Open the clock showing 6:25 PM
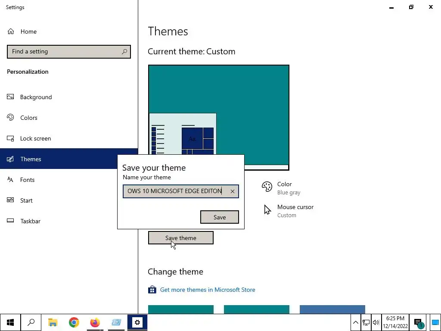The width and height of the screenshot is (441, 331). click(395, 322)
